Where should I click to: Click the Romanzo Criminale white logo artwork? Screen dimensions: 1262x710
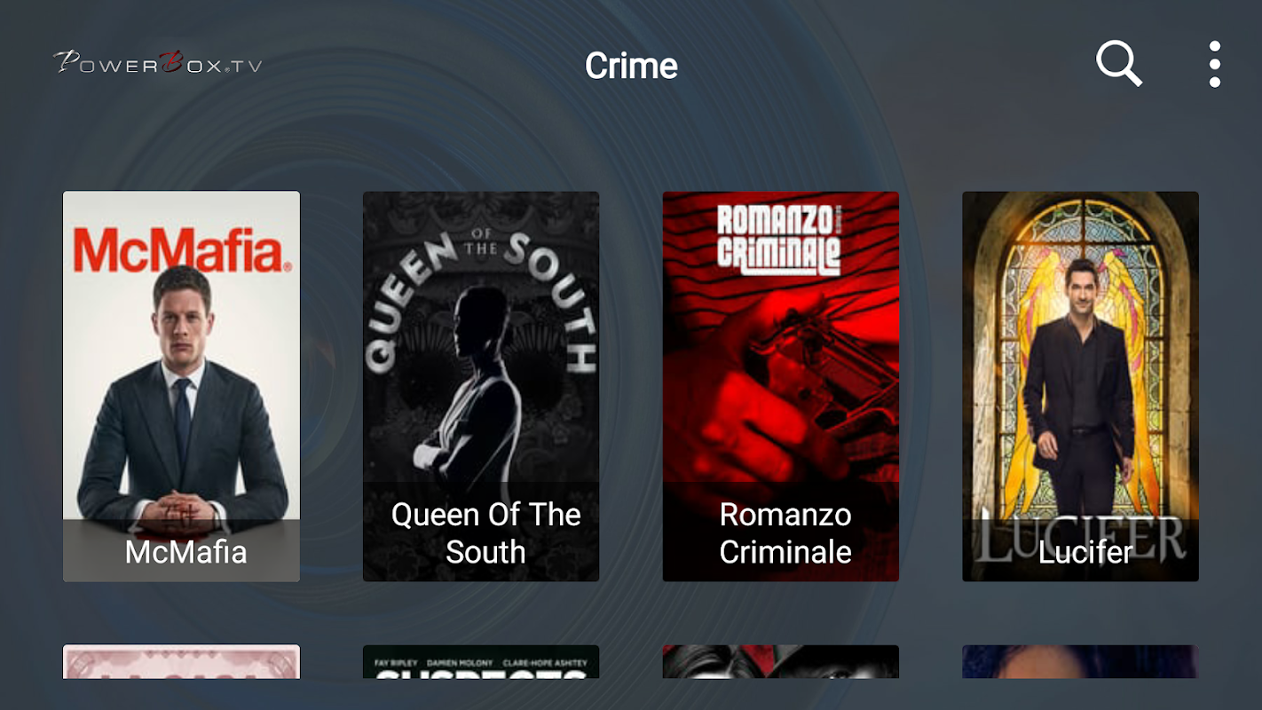pos(778,238)
